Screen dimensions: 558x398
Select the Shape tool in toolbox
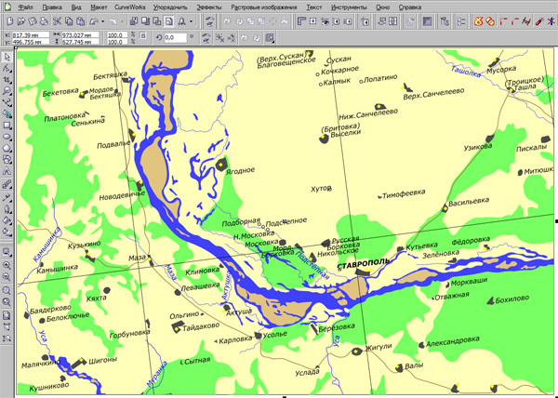[7, 69]
